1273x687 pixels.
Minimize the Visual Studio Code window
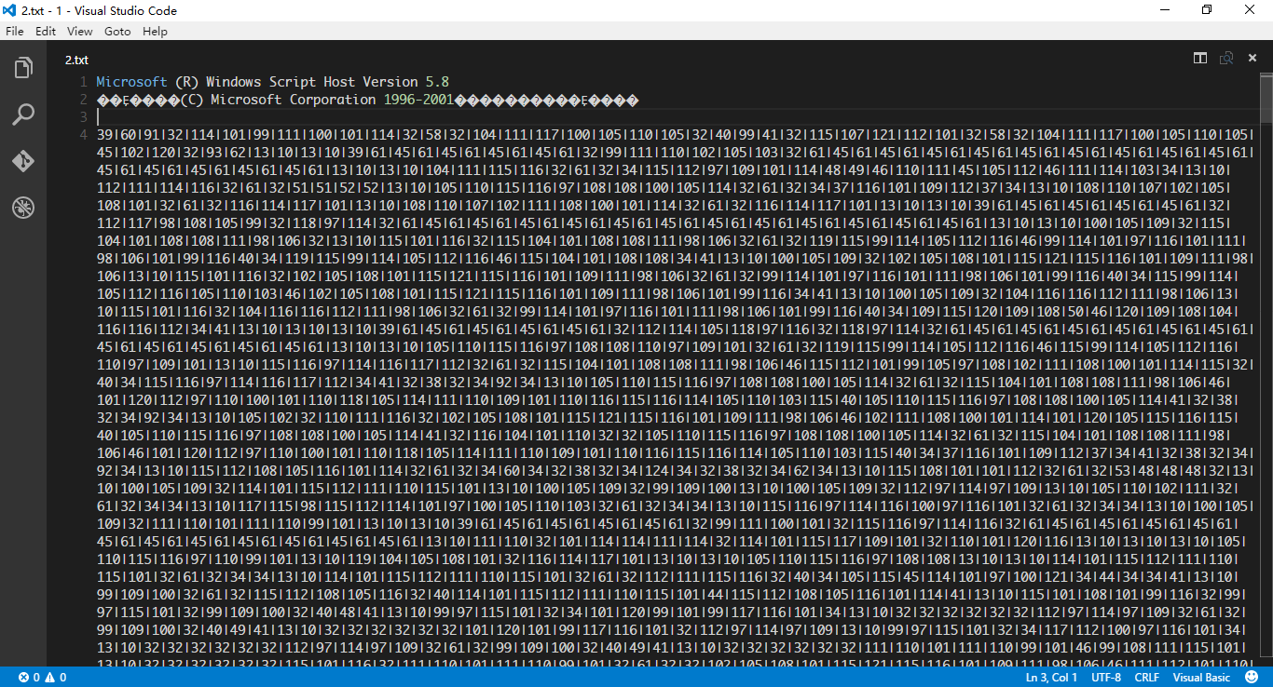[1165, 10]
